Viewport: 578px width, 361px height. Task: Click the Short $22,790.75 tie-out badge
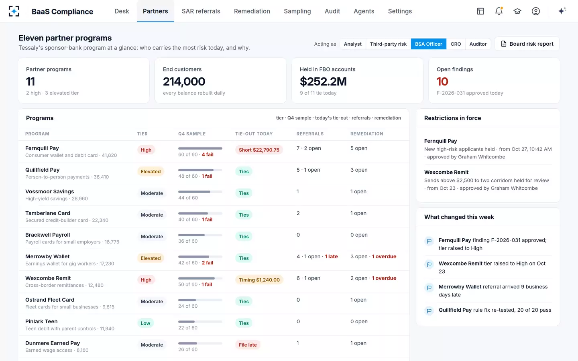point(259,150)
